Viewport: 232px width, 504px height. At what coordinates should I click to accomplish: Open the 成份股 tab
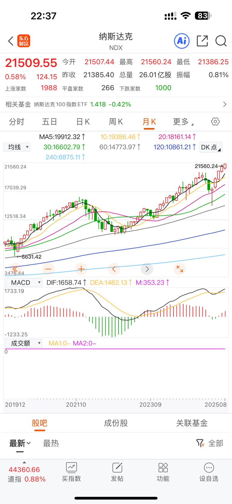[116, 423]
